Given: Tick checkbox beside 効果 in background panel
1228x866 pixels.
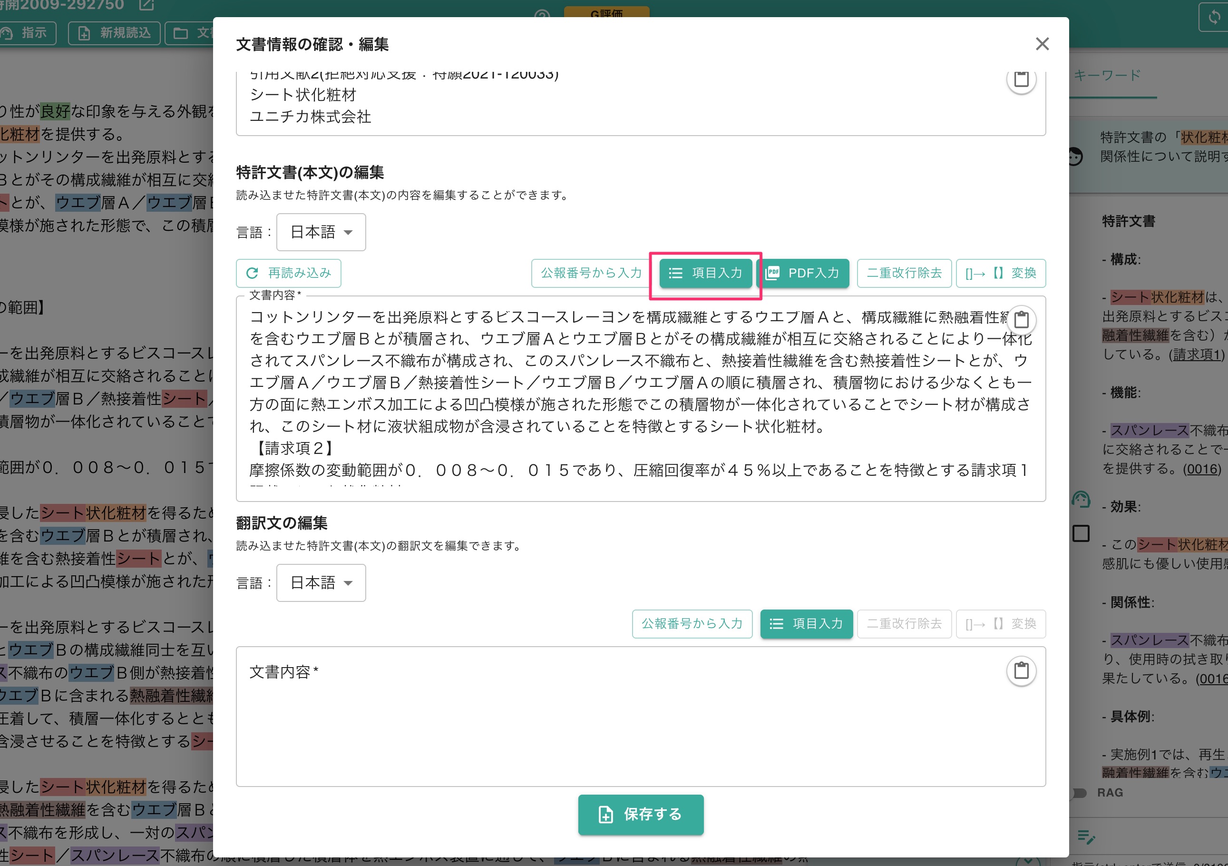Looking at the screenshot, I should coord(1081,533).
